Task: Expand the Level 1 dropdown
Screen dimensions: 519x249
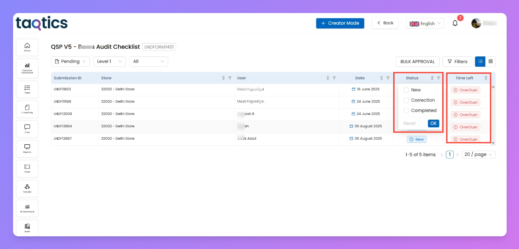Action: click(x=109, y=61)
